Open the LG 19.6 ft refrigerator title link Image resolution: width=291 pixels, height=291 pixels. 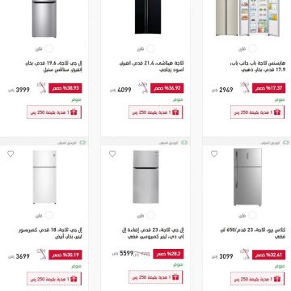coord(53,66)
